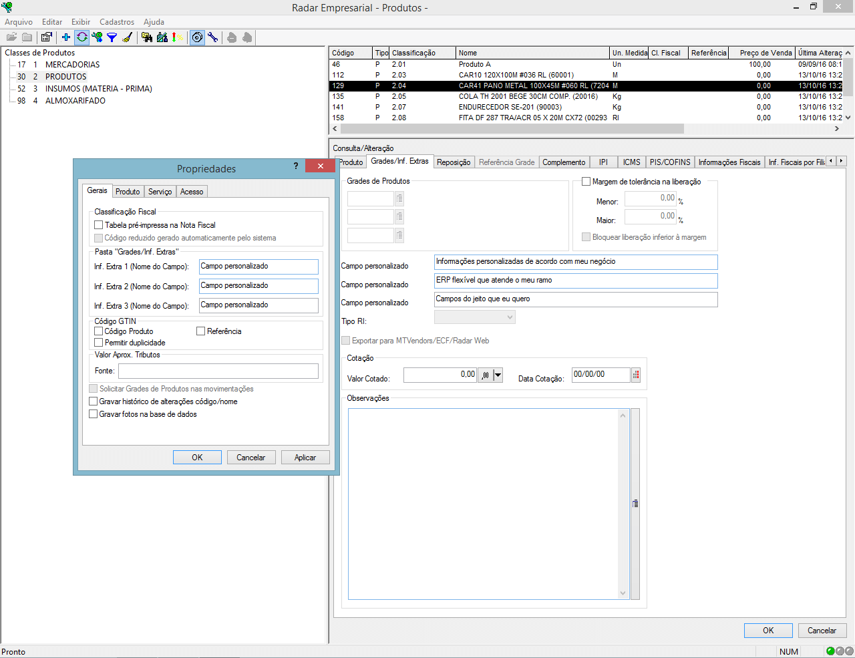Switch to the PIS/COFINS tab
Image resolution: width=855 pixels, height=658 pixels.
[669, 162]
